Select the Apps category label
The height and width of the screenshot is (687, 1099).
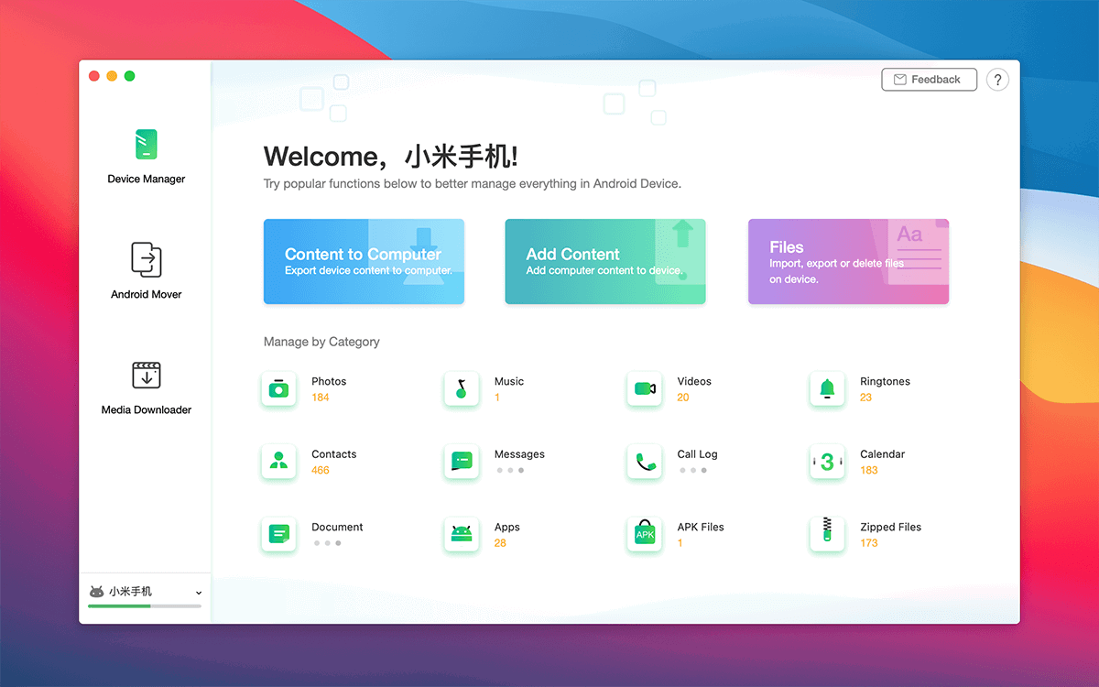click(x=506, y=528)
